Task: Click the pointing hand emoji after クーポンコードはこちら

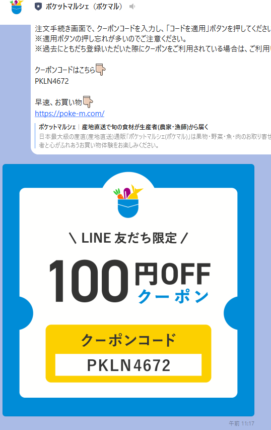Action: pos(100,69)
